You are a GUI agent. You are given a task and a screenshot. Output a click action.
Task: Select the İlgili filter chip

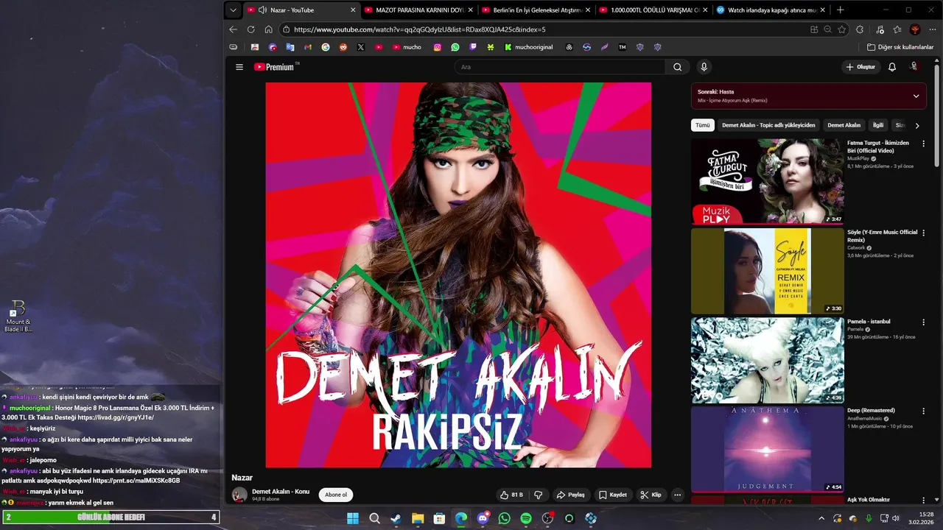click(878, 125)
